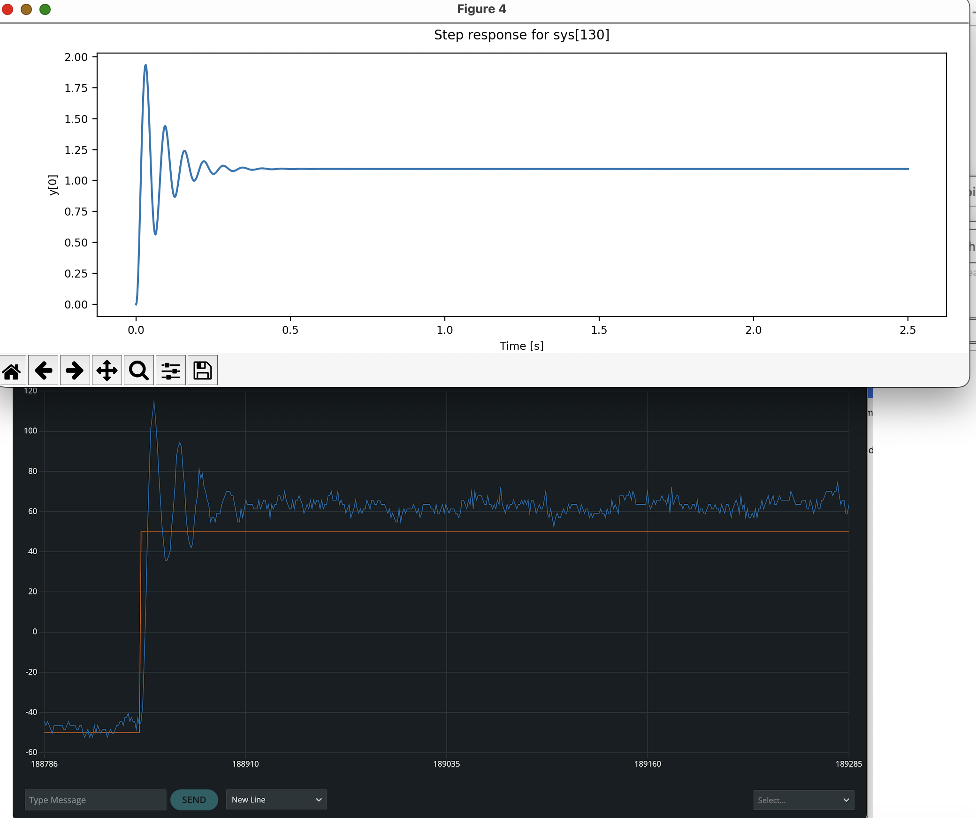The width and height of the screenshot is (976, 818).
Task: Click the first overshoot peak in plot
Action: [x=145, y=65]
